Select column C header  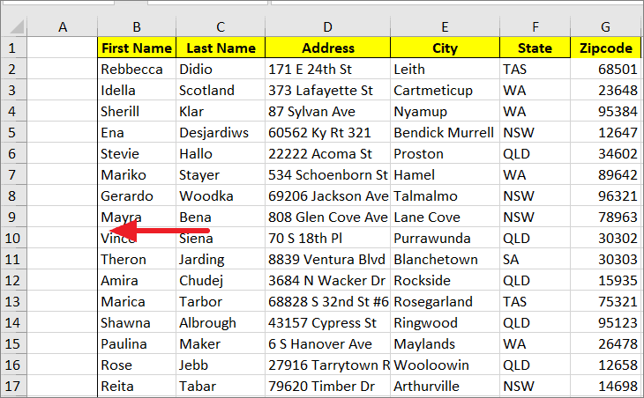pyautogui.click(x=221, y=27)
